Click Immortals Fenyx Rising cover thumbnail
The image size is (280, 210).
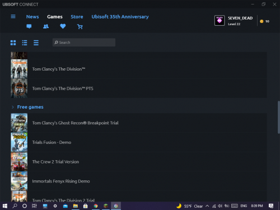[19, 181]
